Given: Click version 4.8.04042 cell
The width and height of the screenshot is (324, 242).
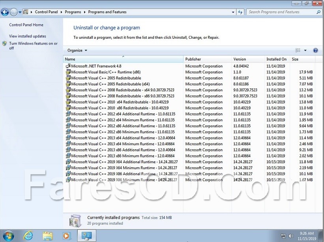Looking at the screenshot, I should tap(241, 66).
